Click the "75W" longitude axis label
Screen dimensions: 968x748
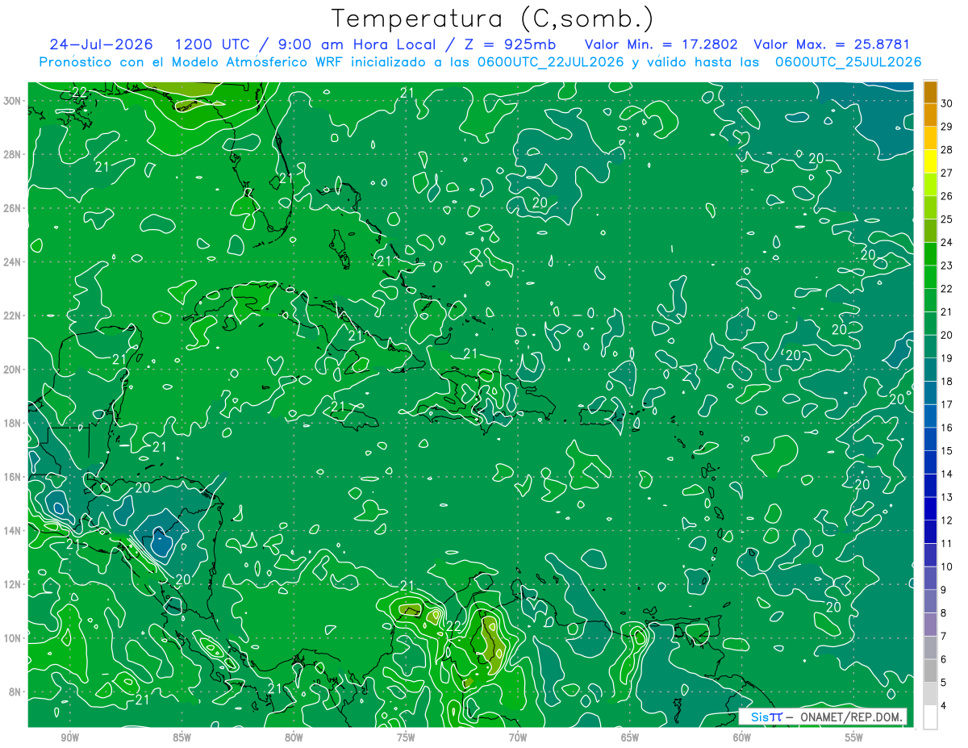406,738
